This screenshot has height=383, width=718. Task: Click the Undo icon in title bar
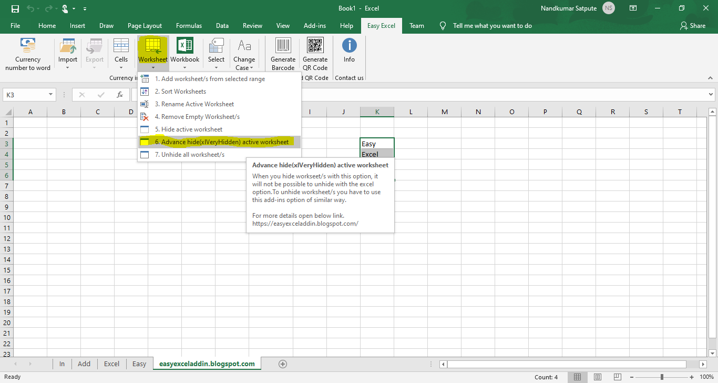click(30, 8)
